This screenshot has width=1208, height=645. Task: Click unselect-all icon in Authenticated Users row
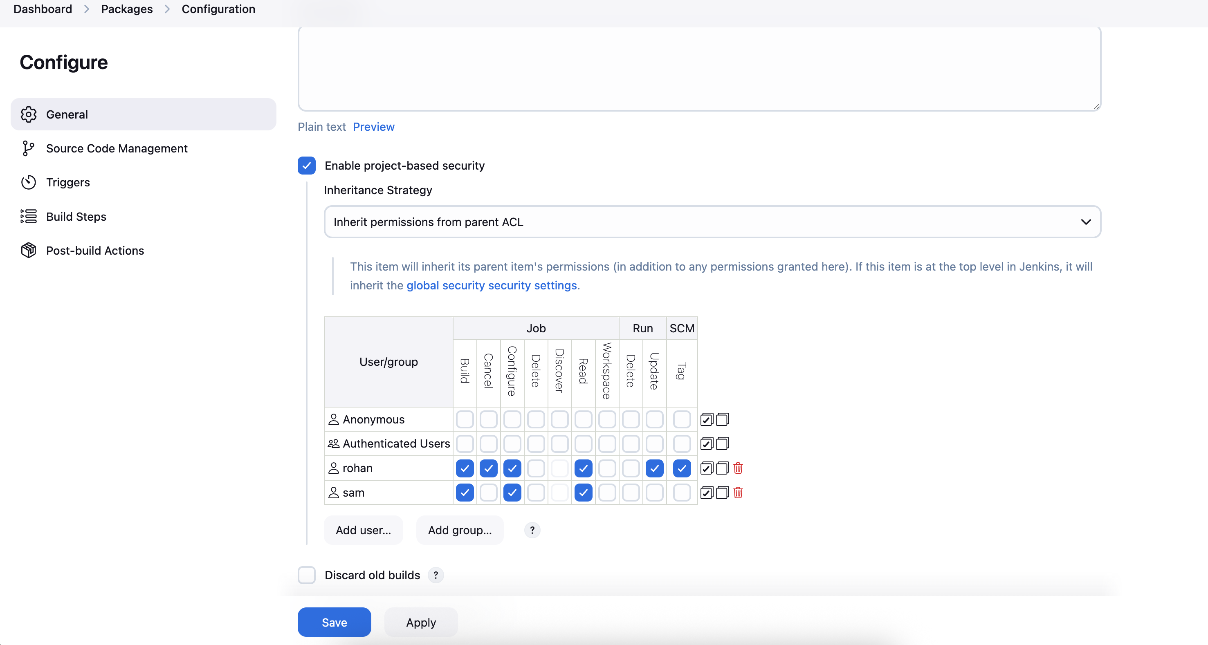[x=722, y=443]
